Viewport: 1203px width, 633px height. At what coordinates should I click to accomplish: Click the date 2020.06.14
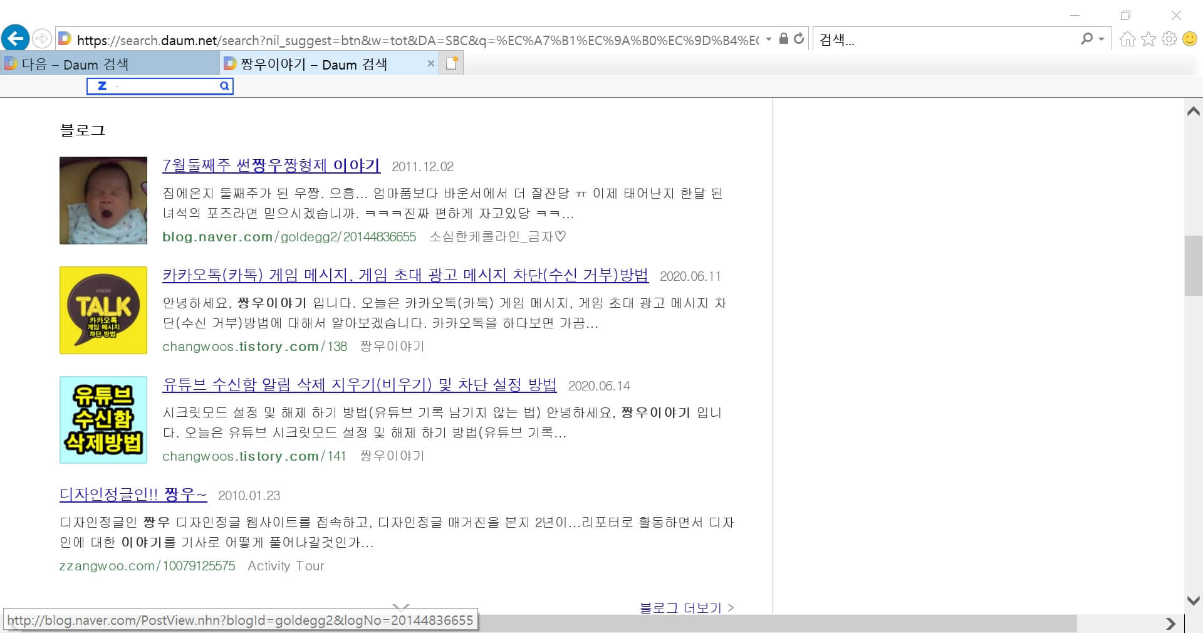pyautogui.click(x=599, y=386)
